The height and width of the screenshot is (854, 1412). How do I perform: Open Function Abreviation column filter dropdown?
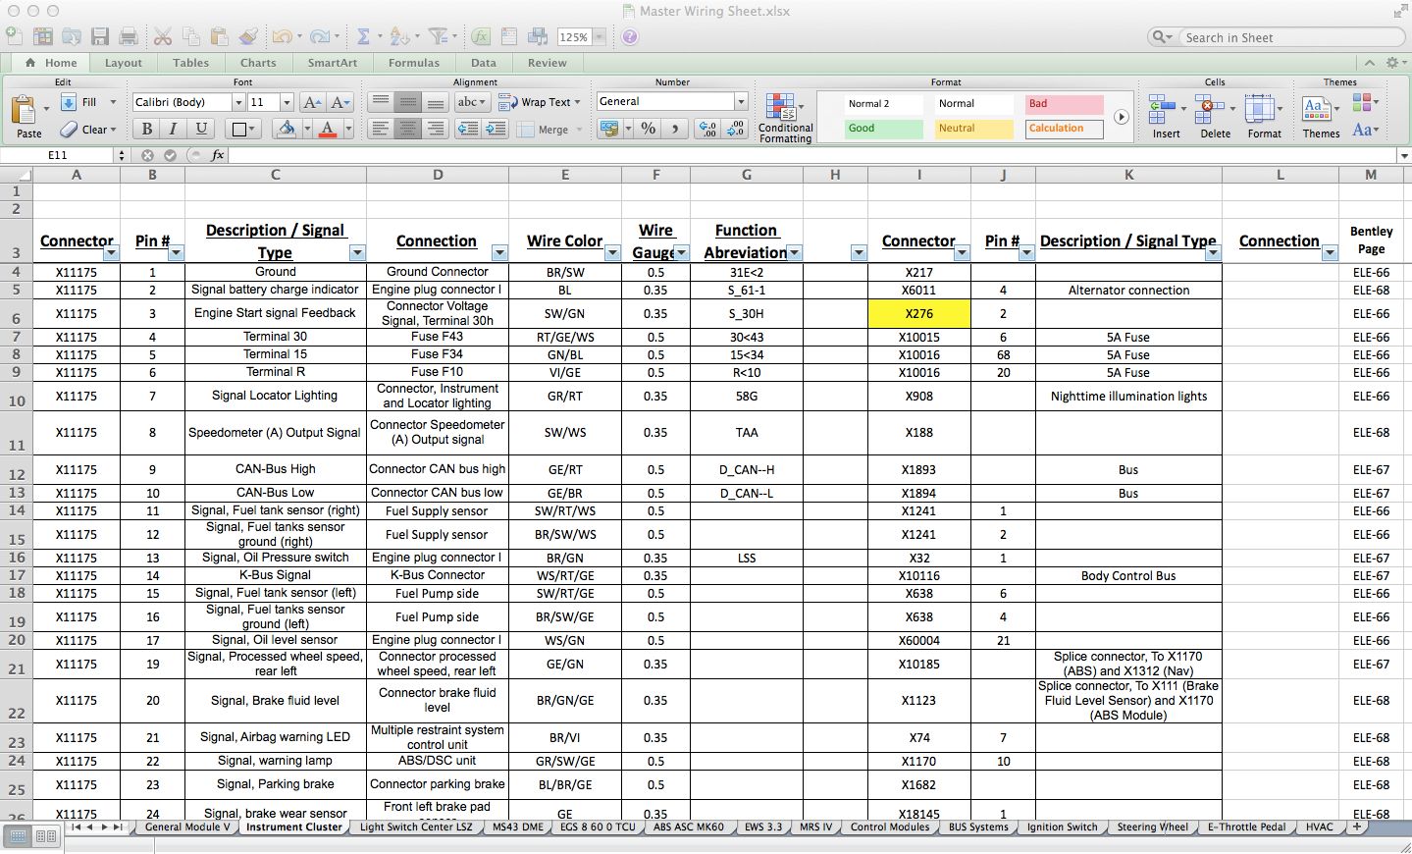pyautogui.click(x=794, y=252)
